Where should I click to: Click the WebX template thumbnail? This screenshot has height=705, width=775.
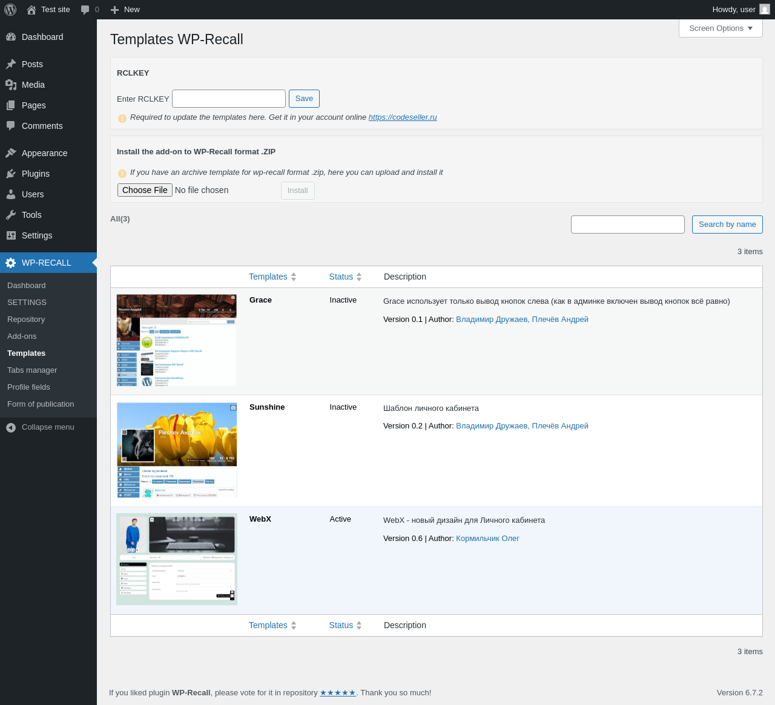point(177,559)
